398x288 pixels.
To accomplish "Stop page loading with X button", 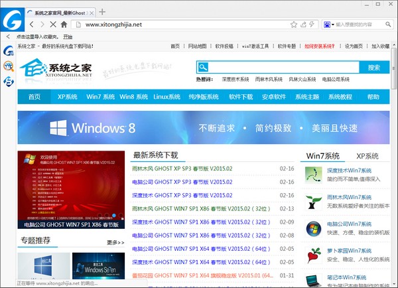I will (x=52, y=25).
